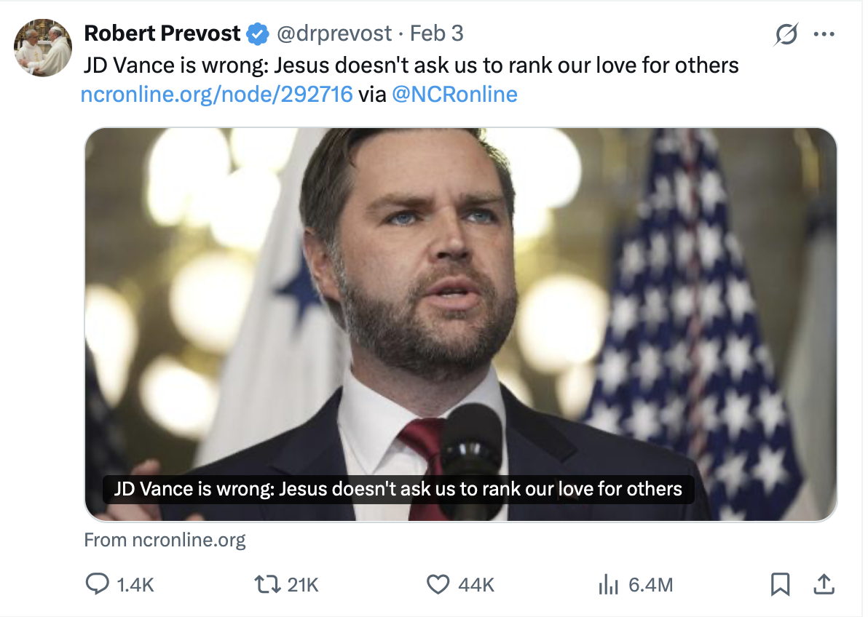This screenshot has height=617, width=868.
Task: Click the reply speech bubble icon
Action: tap(98, 584)
